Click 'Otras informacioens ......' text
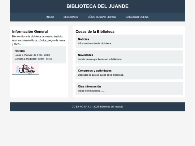The image size is (195, 146). point(91,91)
